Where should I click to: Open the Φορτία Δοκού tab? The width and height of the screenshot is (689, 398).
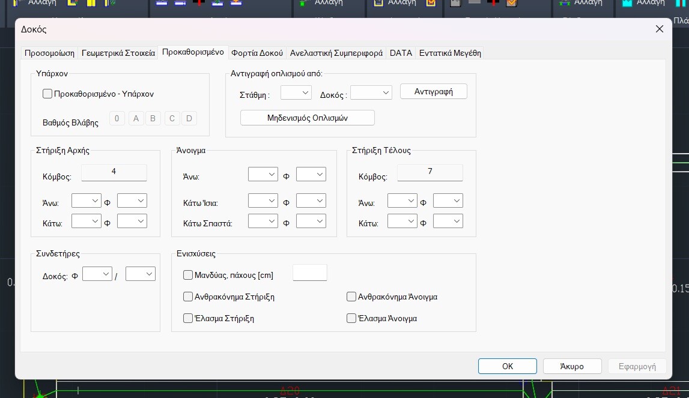[x=257, y=53]
